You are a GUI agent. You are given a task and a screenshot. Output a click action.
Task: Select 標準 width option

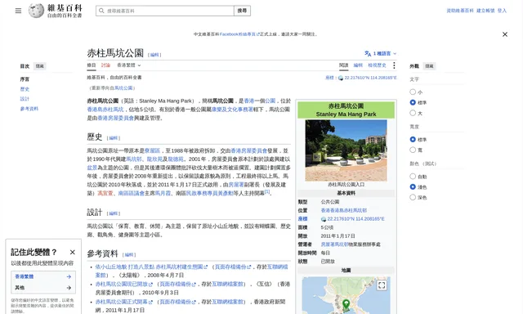click(x=413, y=140)
